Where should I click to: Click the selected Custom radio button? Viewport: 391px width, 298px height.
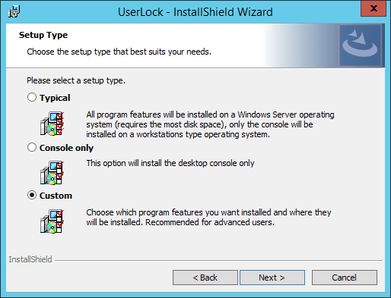(x=32, y=195)
